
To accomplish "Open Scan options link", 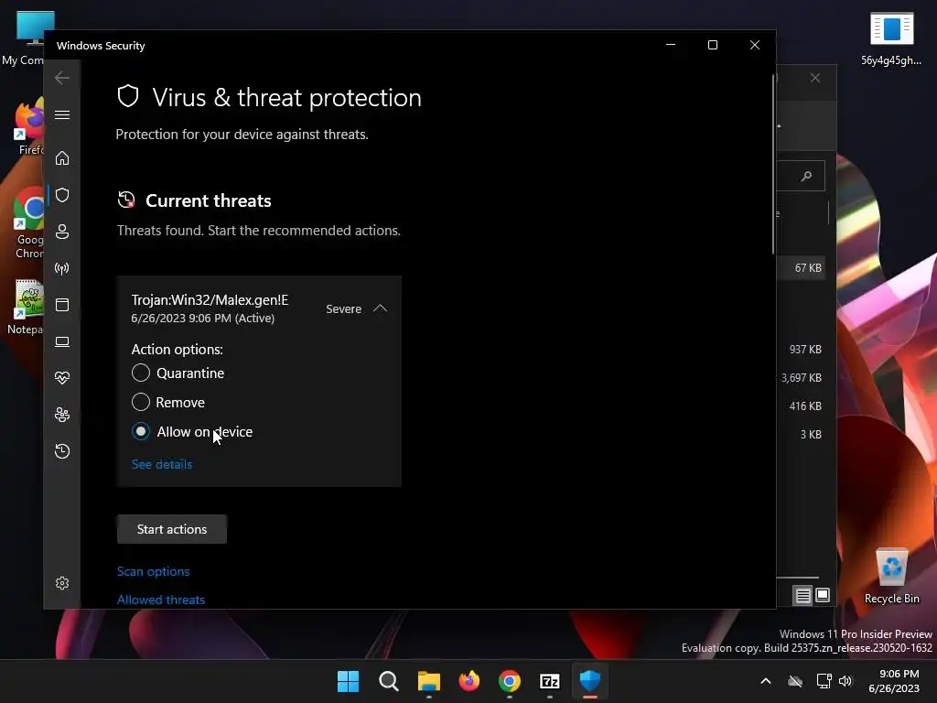I will point(153,571).
